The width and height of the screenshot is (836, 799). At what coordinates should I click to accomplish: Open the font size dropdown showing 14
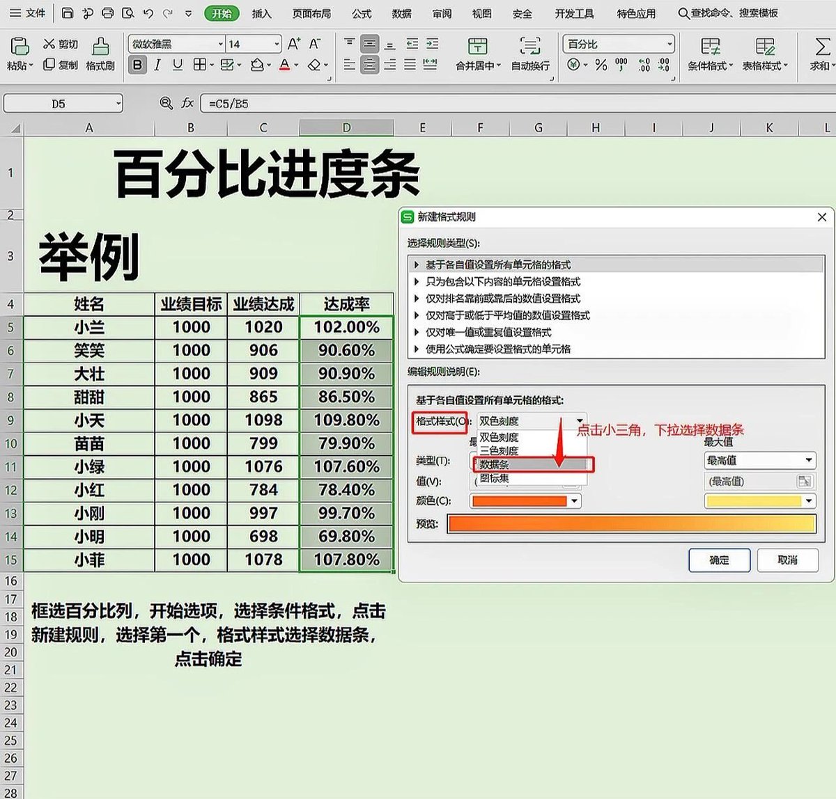click(x=277, y=44)
